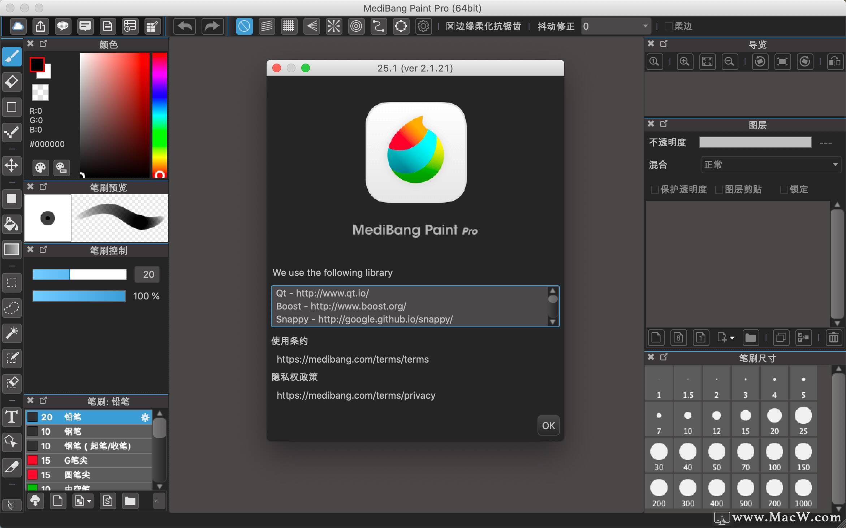Select the Eraser tool
This screenshot has height=528, width=846.
[12, 82]
